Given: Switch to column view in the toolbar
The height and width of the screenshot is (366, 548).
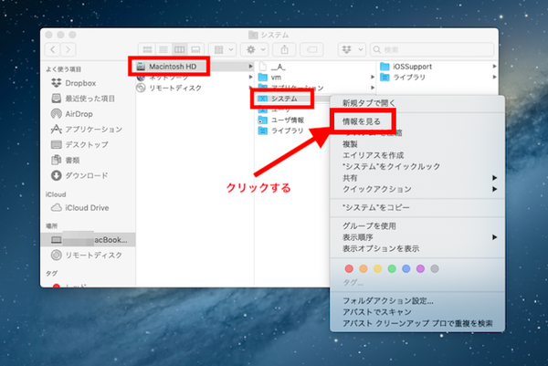Looking at the screenshot, I should (x=178, y=47).
